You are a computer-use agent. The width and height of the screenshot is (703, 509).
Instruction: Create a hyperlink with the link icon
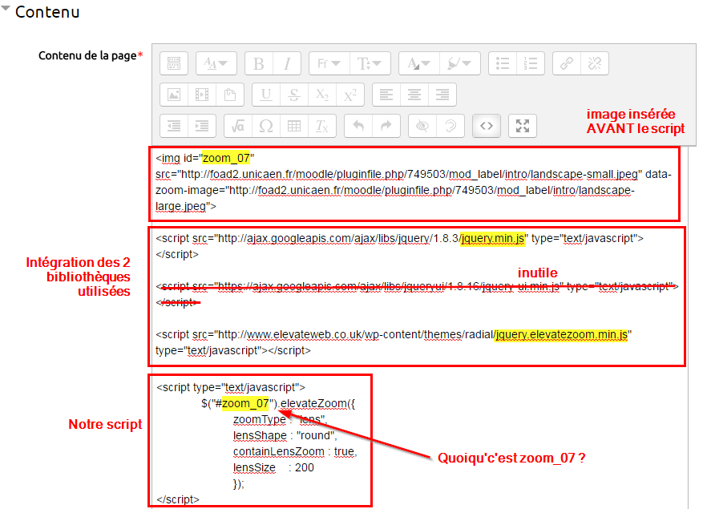[x=566, y=63]
